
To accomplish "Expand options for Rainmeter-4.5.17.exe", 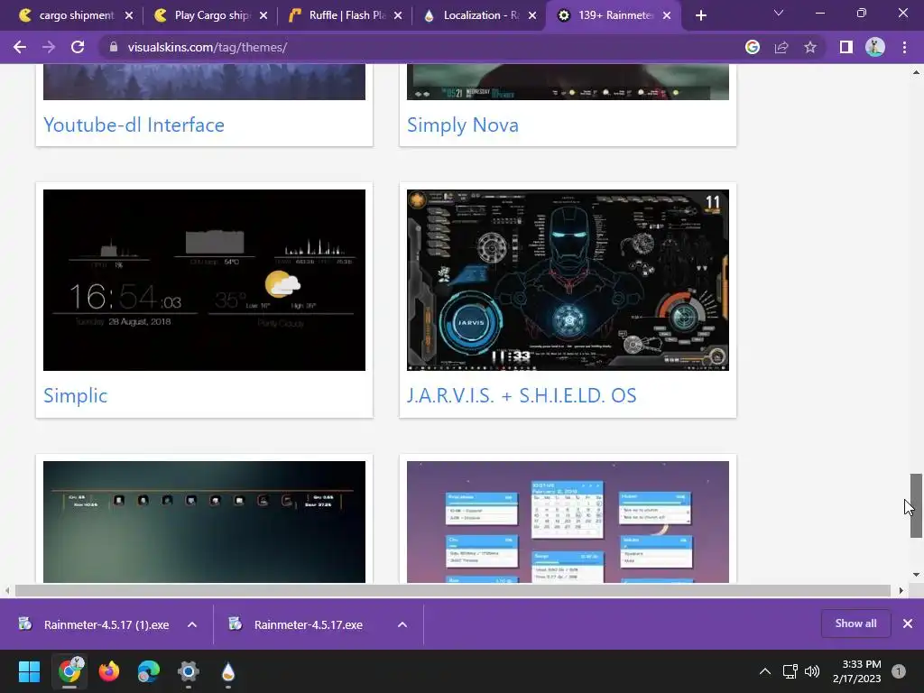I will click(402, 624).
